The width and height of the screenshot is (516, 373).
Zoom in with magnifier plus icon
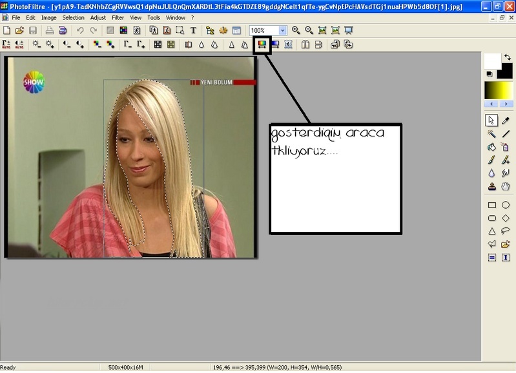pyautogui.click(x=296, y=30)
